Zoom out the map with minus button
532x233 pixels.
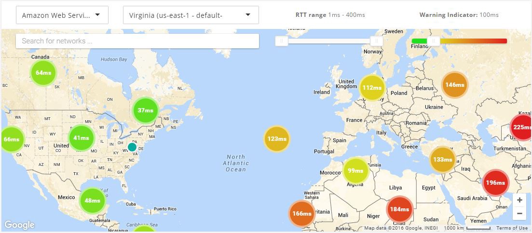(x=519, y=213)
